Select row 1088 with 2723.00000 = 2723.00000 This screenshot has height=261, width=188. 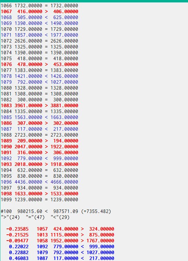39,135
